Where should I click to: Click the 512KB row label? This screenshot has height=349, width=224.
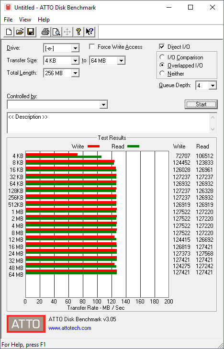16,205
